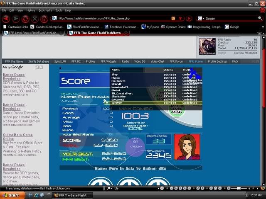Screen dimensions: 266x199
Task: Reload the page with the Refresh button
Action: point(25,19)
